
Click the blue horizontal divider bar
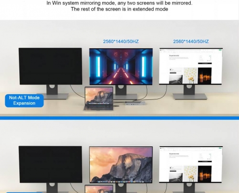(x=119, y=118)
